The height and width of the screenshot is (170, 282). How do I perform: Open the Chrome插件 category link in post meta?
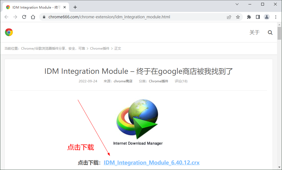click(x=158, y=81)
